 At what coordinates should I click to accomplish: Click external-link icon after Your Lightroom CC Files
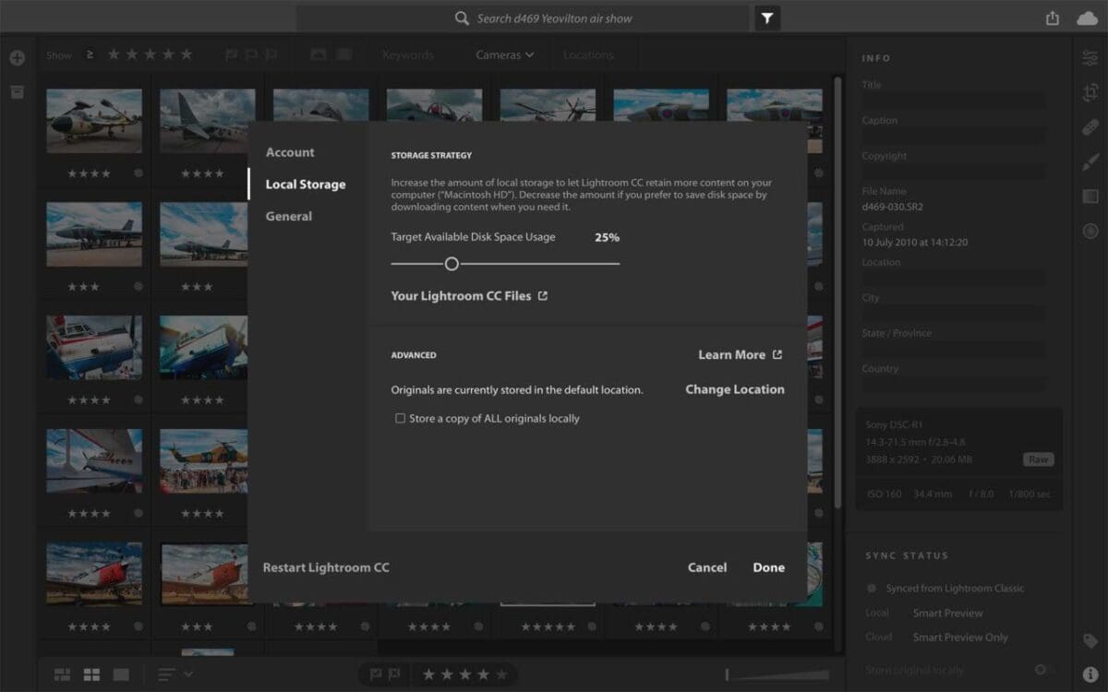click(x=543, y=296)
